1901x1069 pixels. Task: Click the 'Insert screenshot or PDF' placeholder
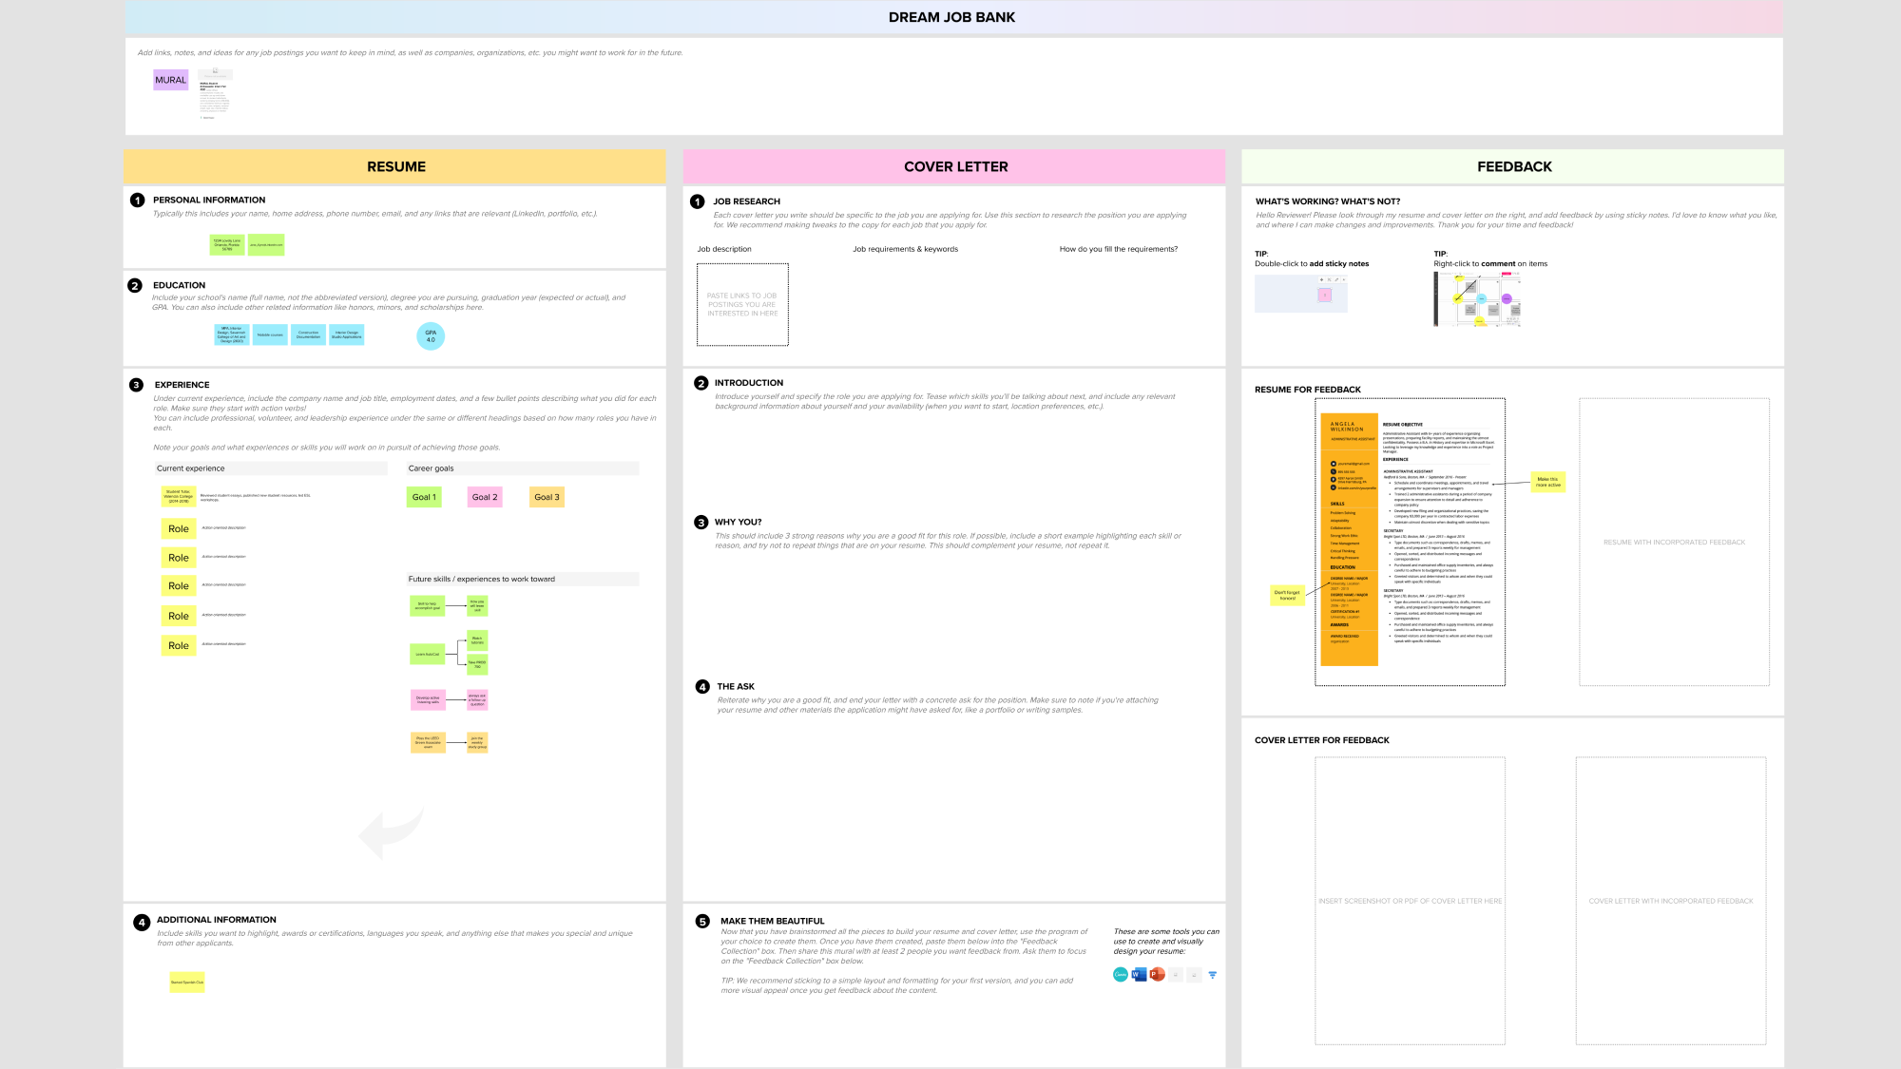[x=1410, y=901]
